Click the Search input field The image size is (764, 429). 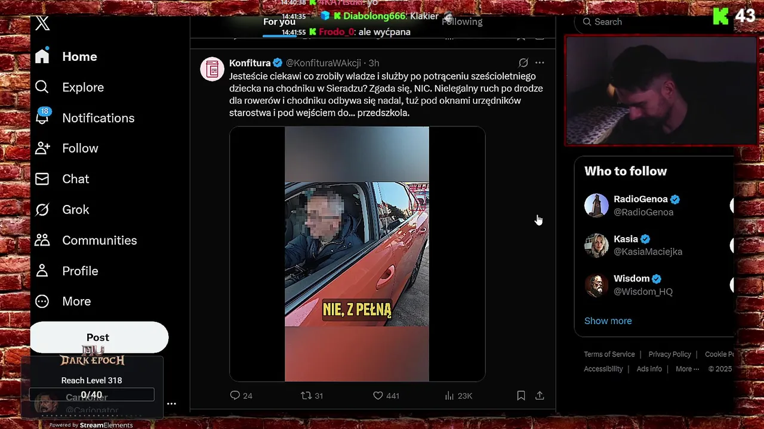[x=654, y=22]
